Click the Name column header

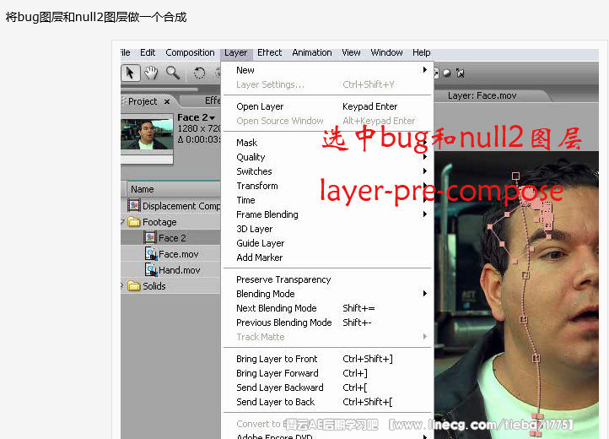143,189
